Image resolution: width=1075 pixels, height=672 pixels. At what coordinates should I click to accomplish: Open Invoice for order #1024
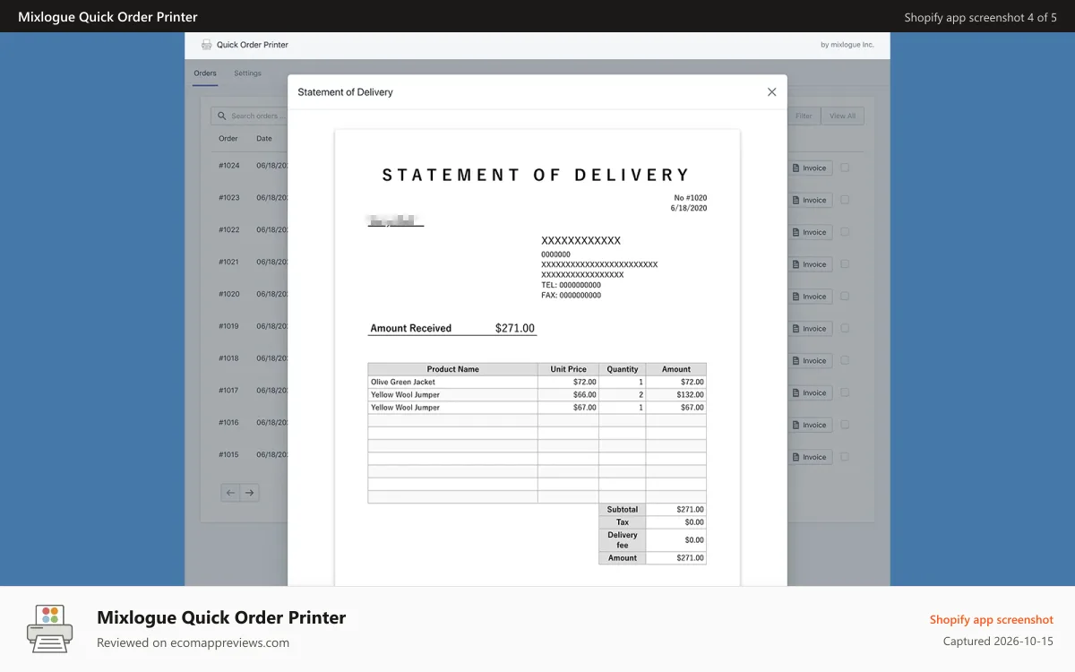pos(810,168)
